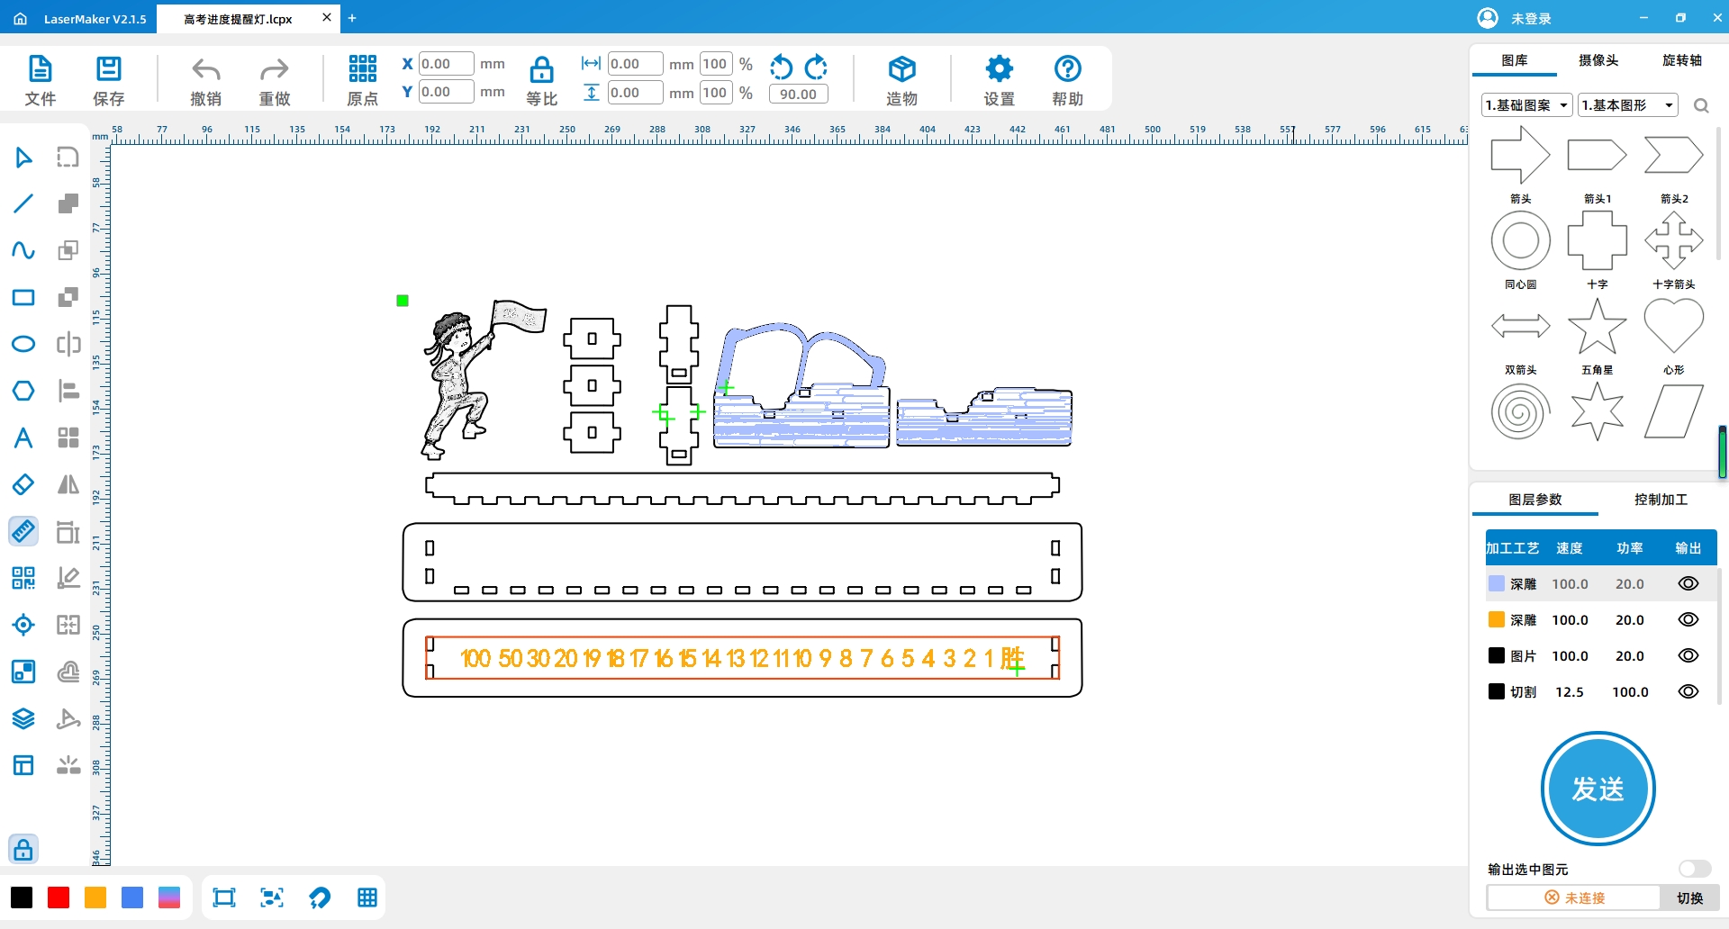Toggle 输出选中图元 switch
This screenshot has height=929, width=1729.
pos(1694,869)
